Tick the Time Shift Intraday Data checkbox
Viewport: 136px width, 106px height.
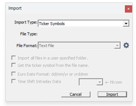(x=14, y=81)
